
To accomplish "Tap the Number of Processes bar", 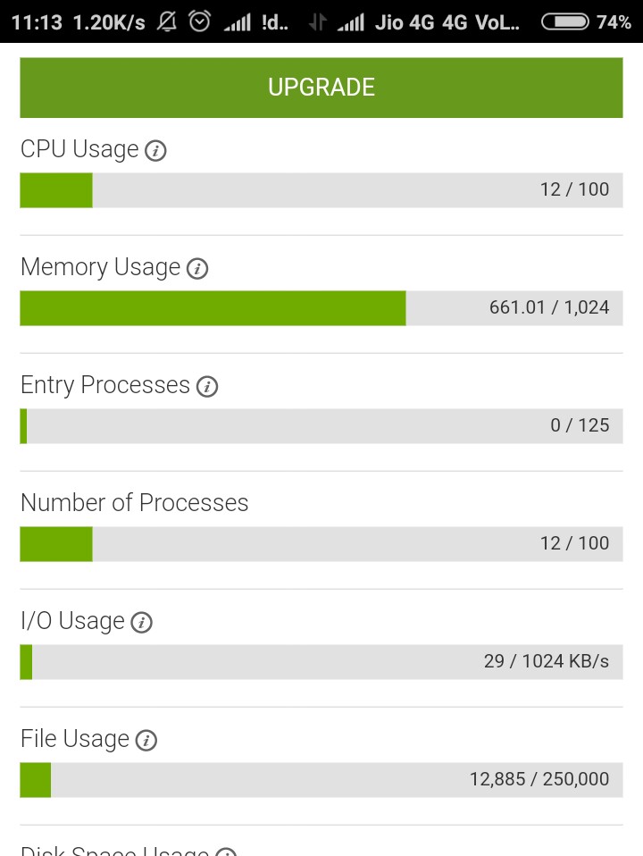I will pos(321,544).
